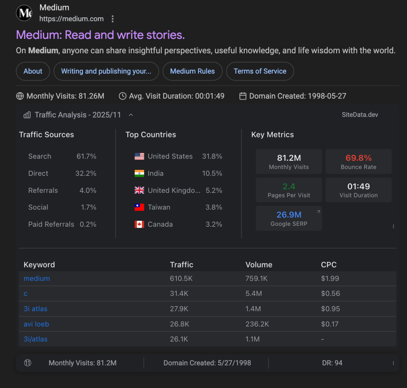Click the Social 1.7% traffic source row

coord(62,207)
